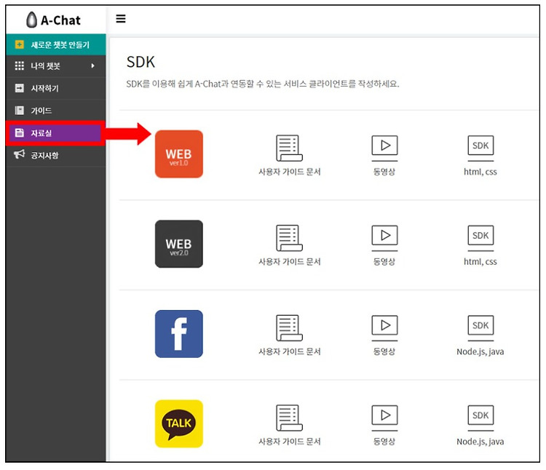This screenshot has width=546, height=470.
Task: Select the KakaoTalk SDK tile
Action: pos(179,423)
